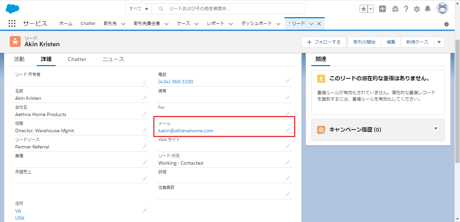Edit the 会社名 field pencil
The image size is (460, 222).
(145, 114)
